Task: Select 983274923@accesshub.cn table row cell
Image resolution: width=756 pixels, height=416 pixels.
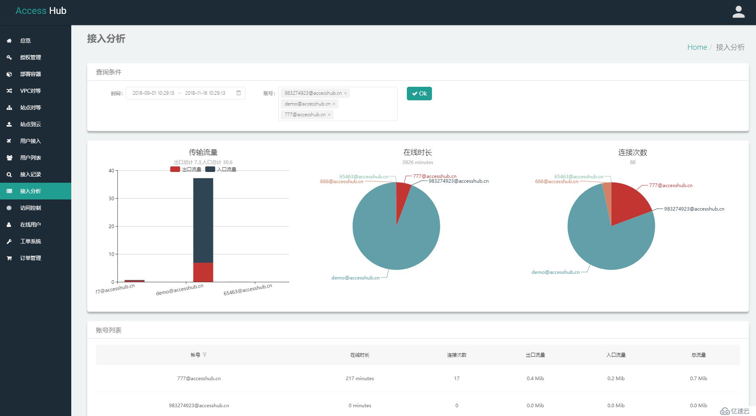Action: point(199,406)
